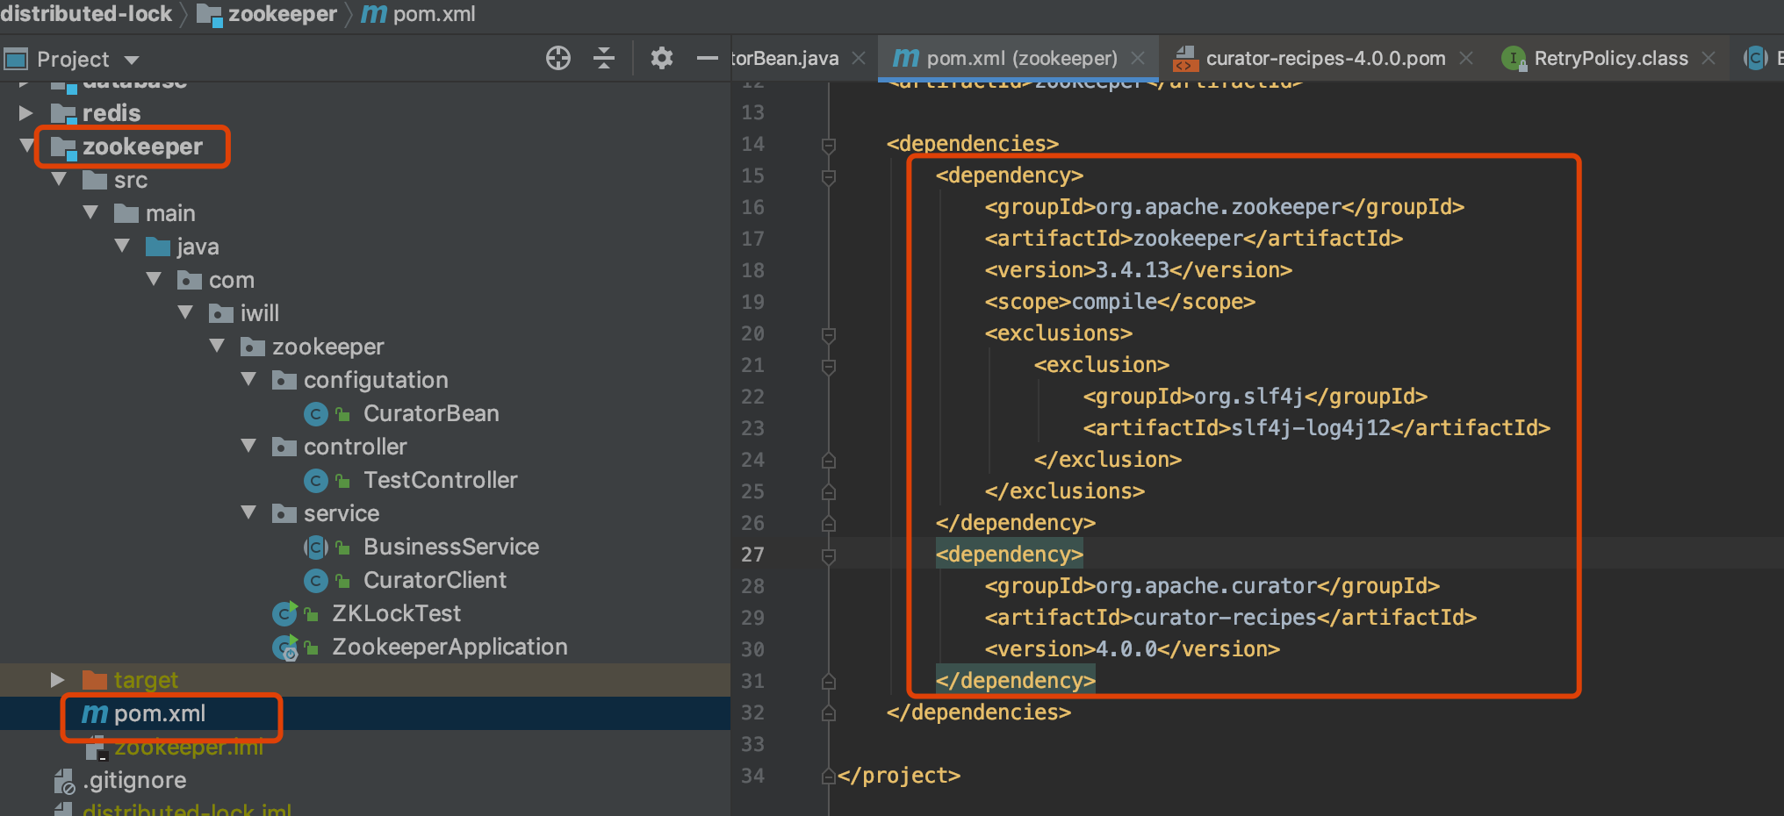Select the CuratorBean class icon

point(316,414)
